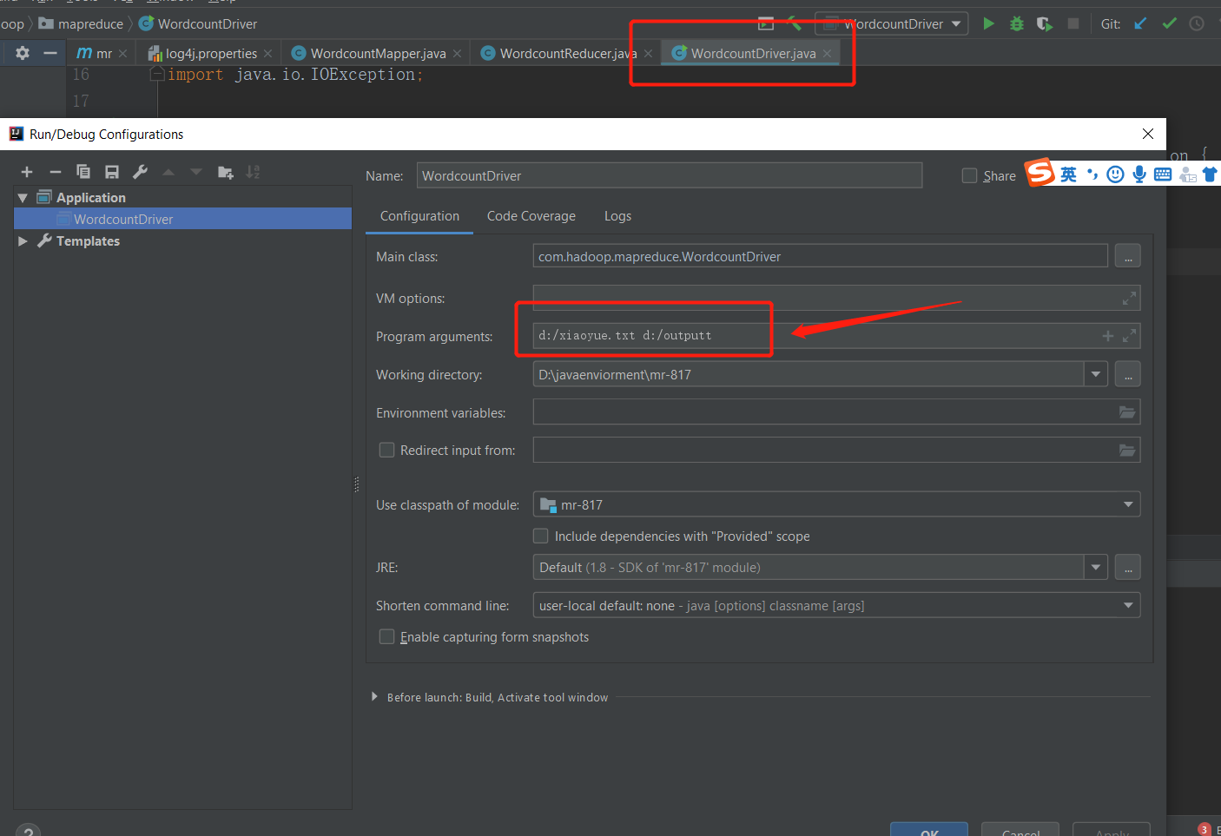Viewport: 1221px width, 836px height.
Task: Update project via Git blue arrow
Action: click(1141, 23)
